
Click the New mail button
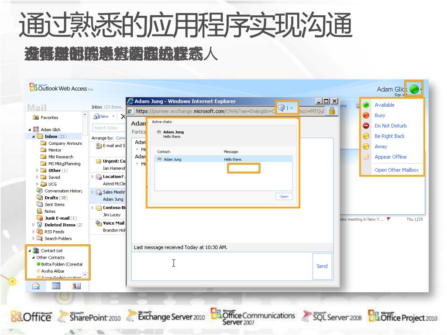pyautogui.click(x=101, y=116)
